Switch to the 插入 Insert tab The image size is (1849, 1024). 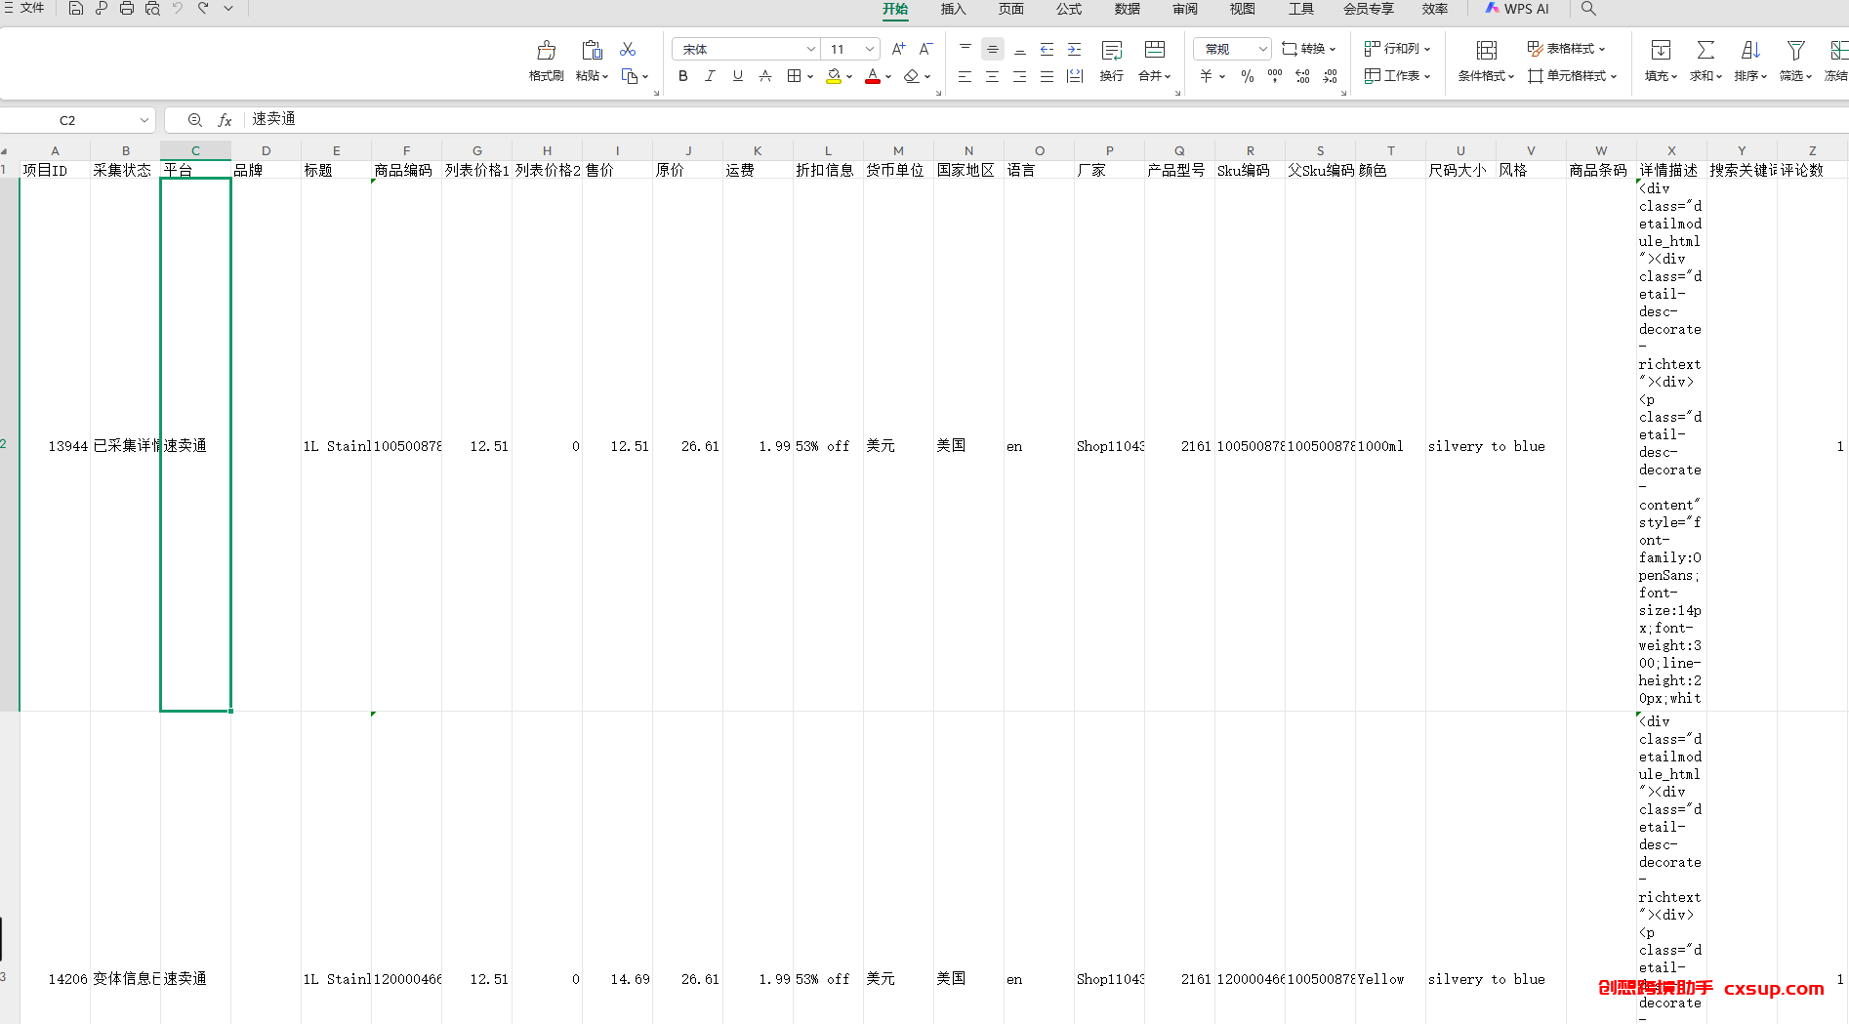click(x=953, y=9)
